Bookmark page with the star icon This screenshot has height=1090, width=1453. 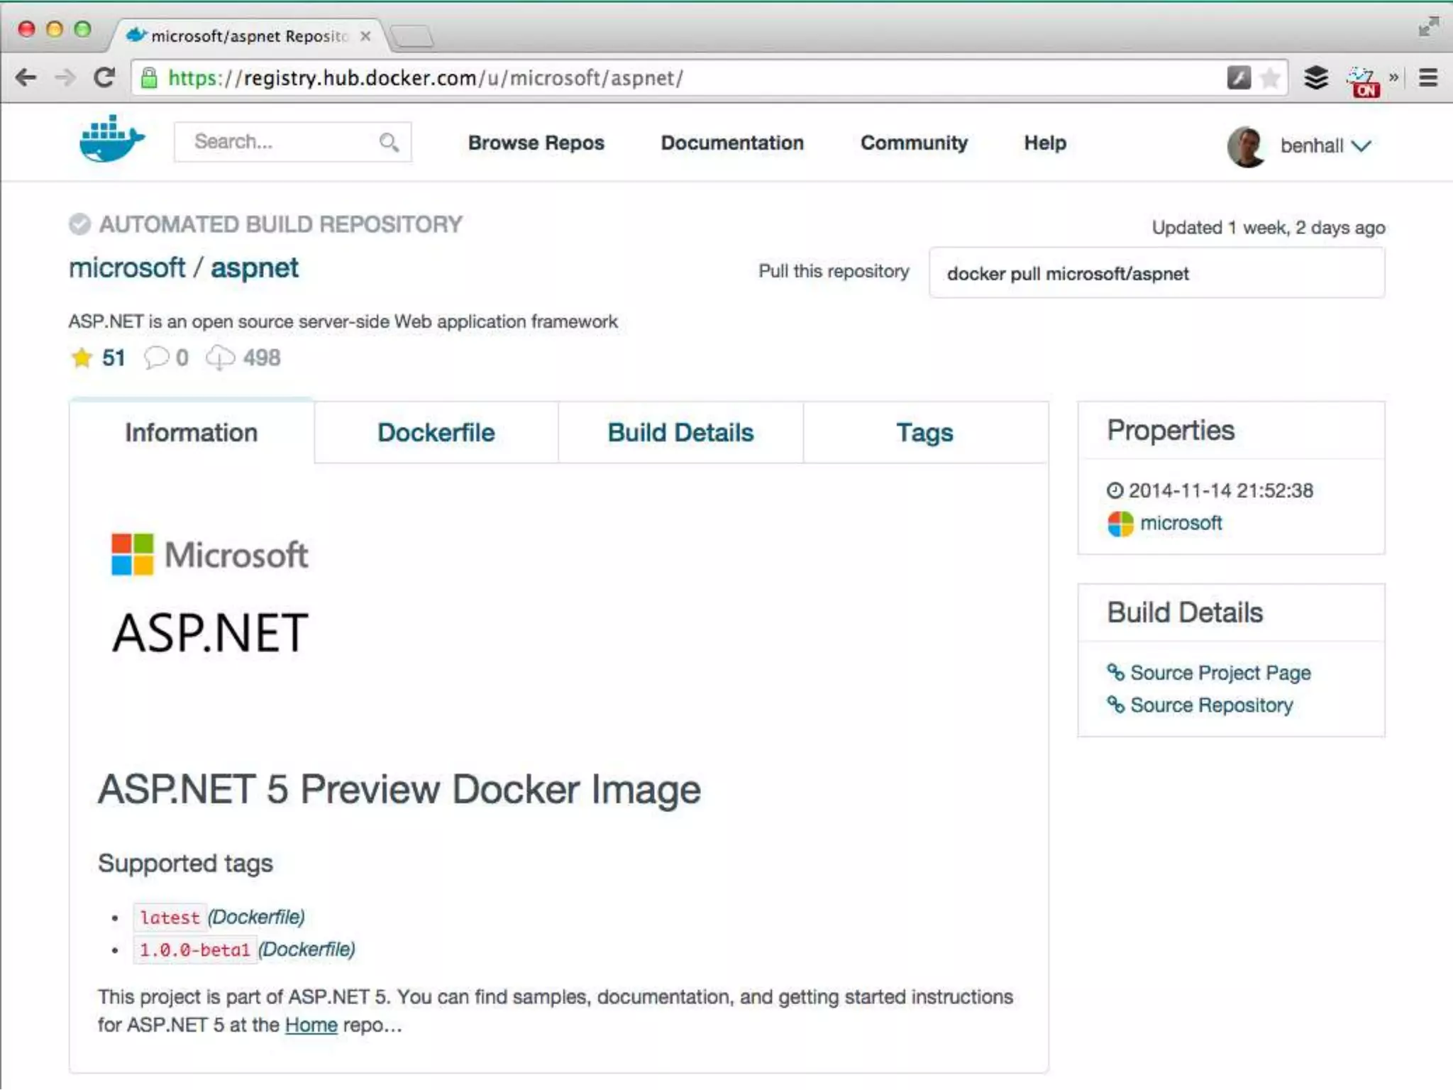[1271, 77]
